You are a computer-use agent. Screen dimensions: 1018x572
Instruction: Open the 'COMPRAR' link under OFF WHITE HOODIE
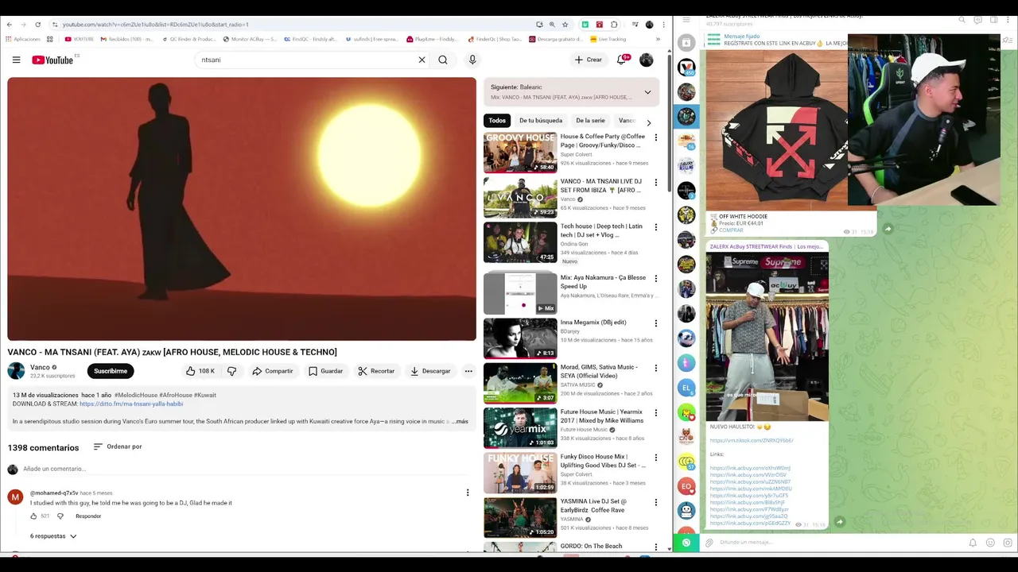(x=731, y=230)
